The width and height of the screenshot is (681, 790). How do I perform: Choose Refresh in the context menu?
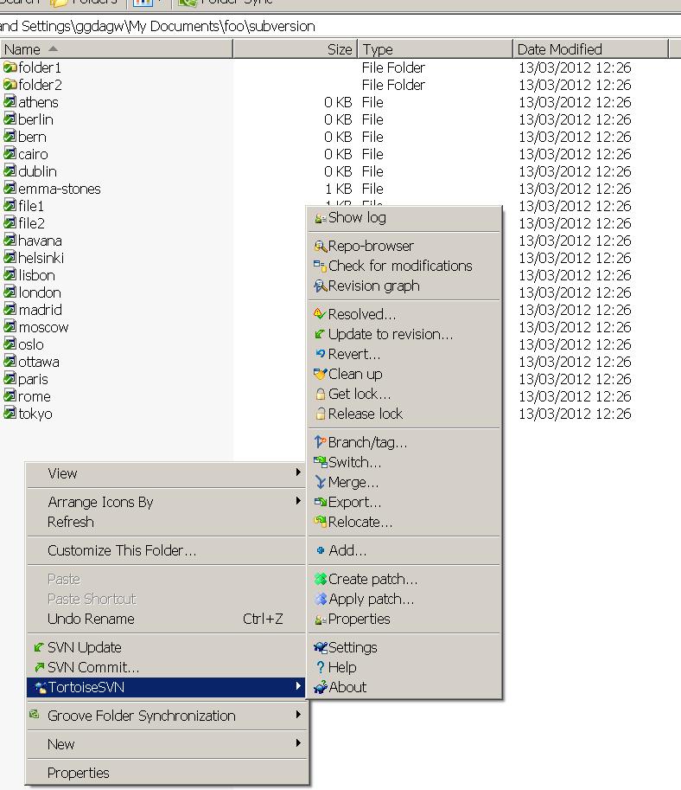pyautogui.click(x=71, y=522)
